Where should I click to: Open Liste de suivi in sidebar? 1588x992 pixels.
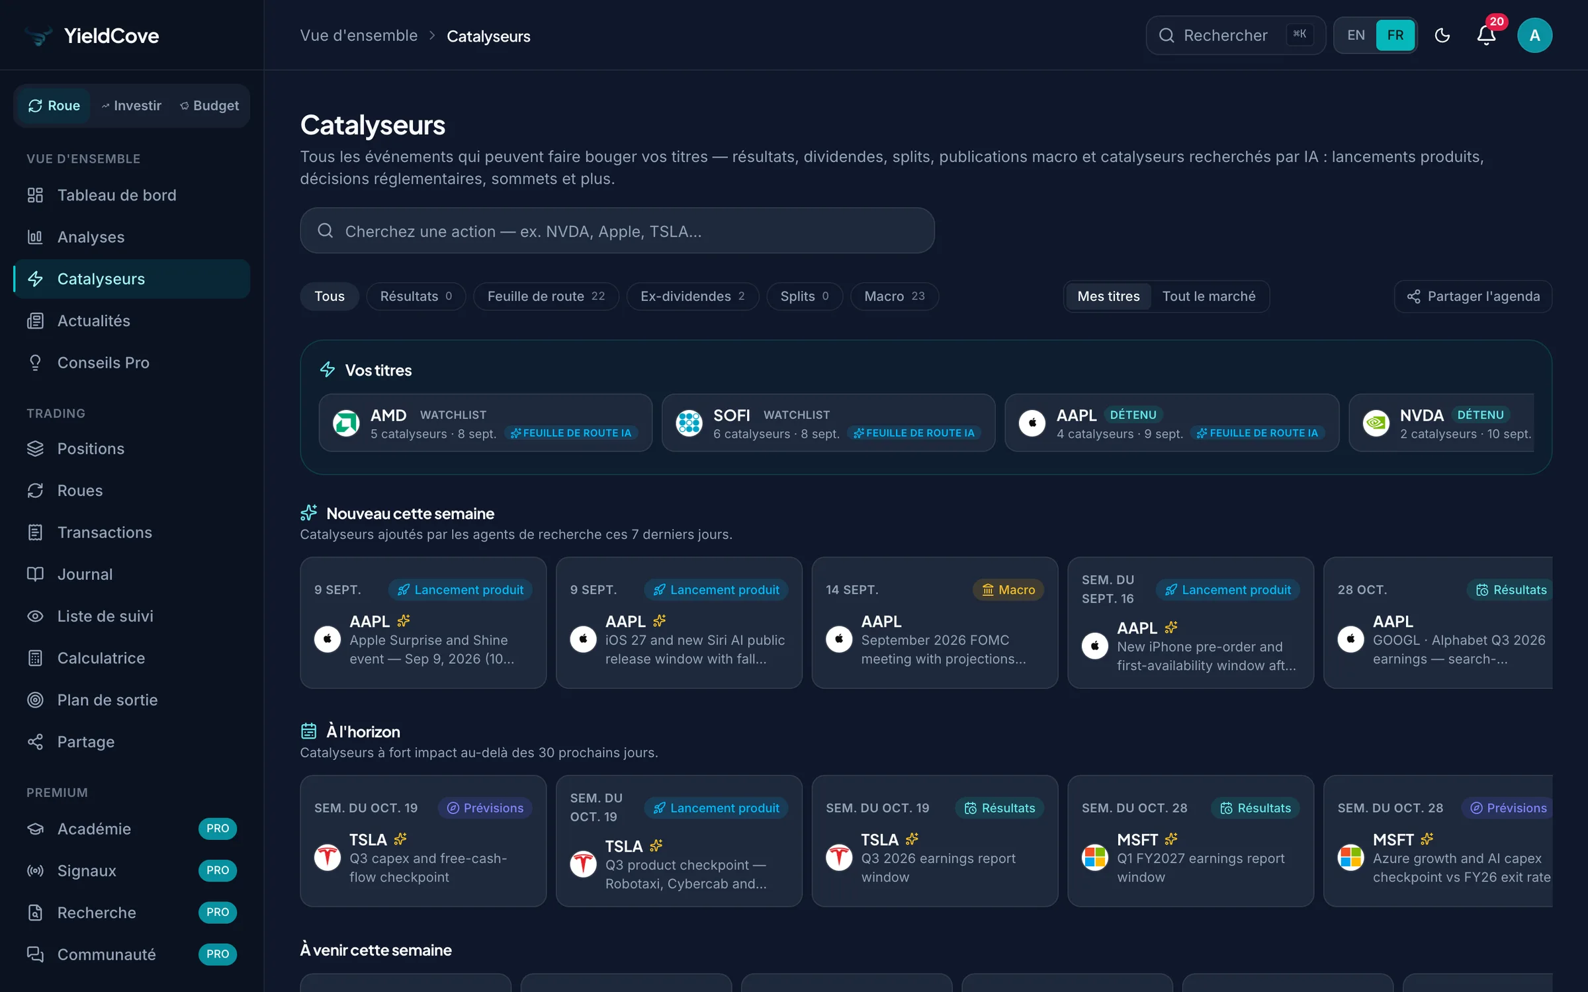coord(132,616)
